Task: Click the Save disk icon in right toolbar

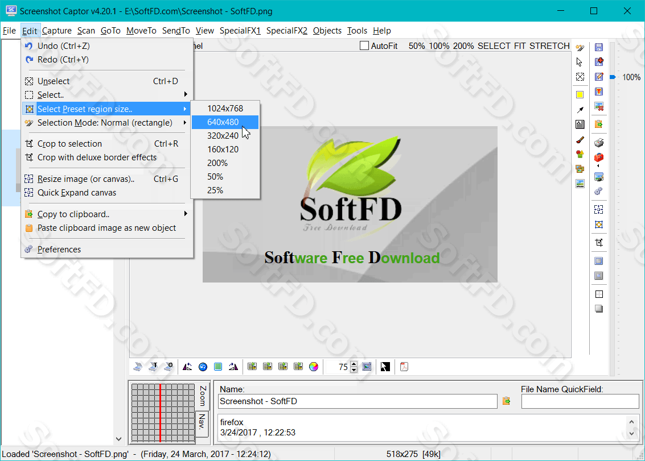Action: (599, 47)
